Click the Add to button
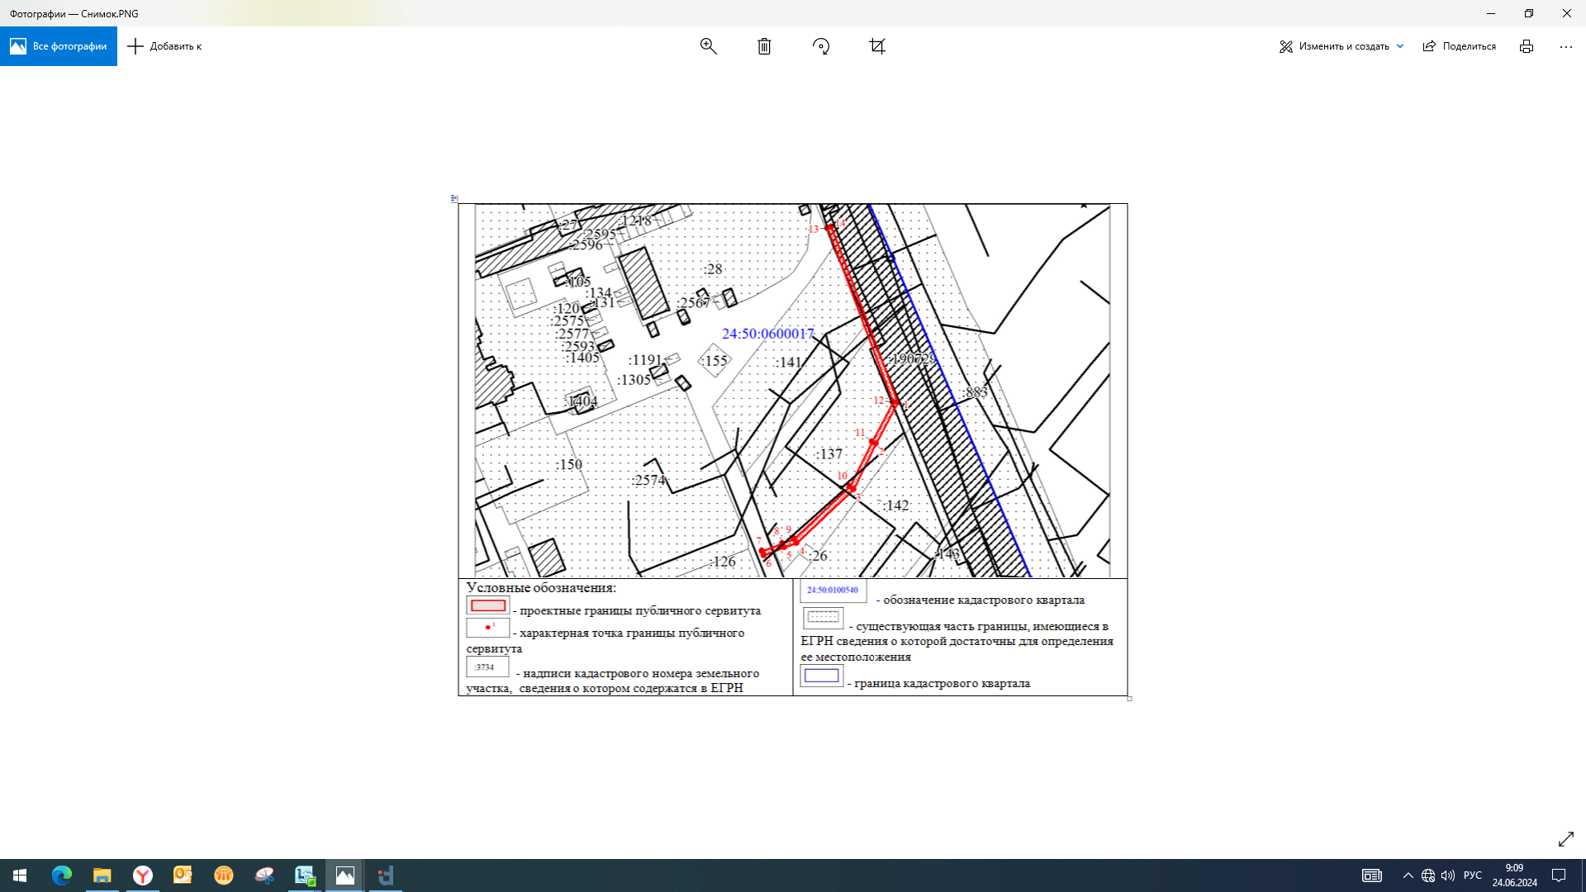Viewport: 1586px width, 892px height. (x=165, y=46)
